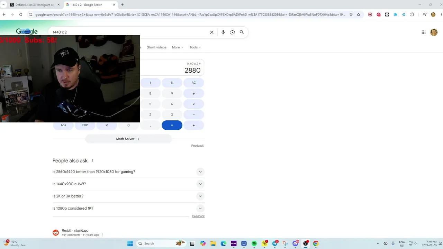Screen dimensions: 443x249
Task: Open Telegram from the taskbar
Action: coord(275,243)
